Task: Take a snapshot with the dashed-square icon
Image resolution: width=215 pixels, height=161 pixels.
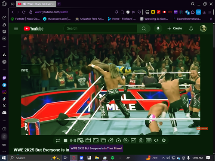Action: (x=122, y=12)
